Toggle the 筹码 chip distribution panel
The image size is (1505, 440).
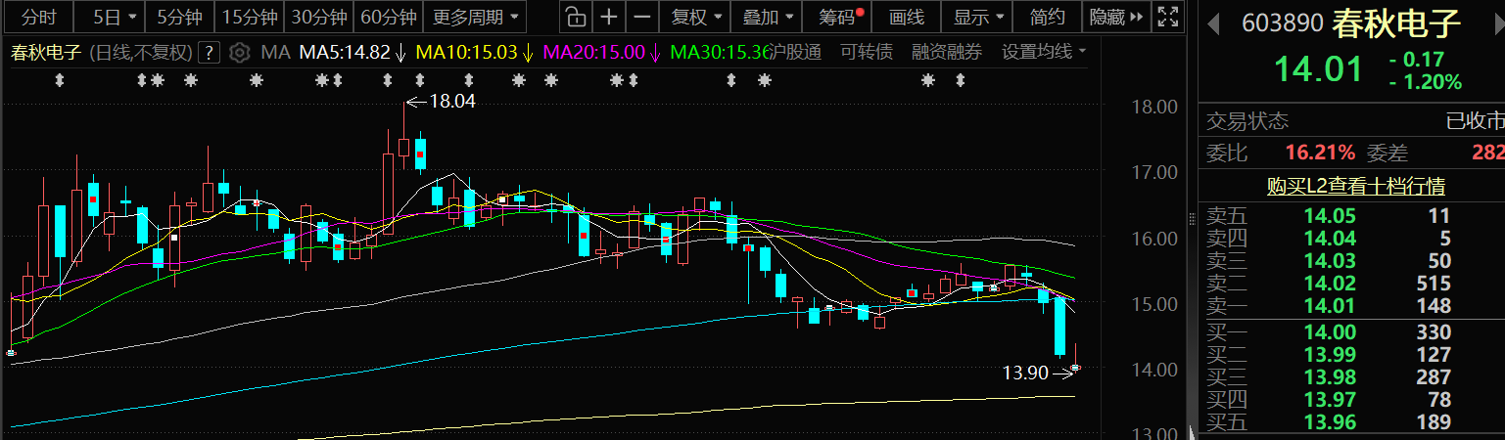coord(839,17)
